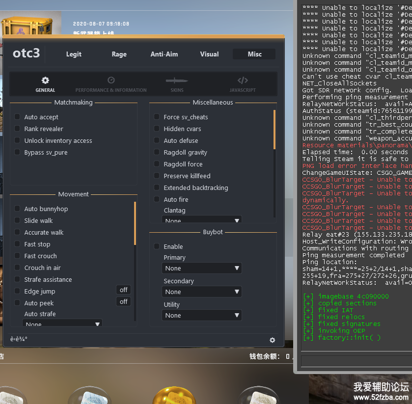Enable Unlock inventory access
The height and width of the screenshot is (404, 412).
pyautogui.click(x=17, y=140)
